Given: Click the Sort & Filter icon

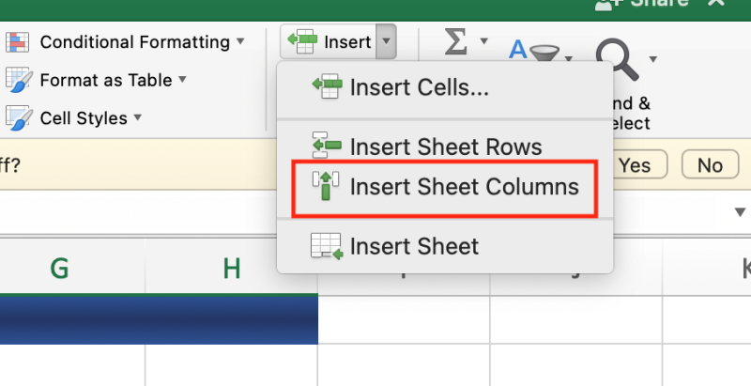Looking at the screenshot, I should point(533,51).
